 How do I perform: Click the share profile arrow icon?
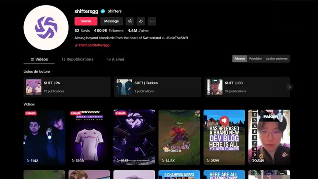pyautogui.click(x=141, y=21)
